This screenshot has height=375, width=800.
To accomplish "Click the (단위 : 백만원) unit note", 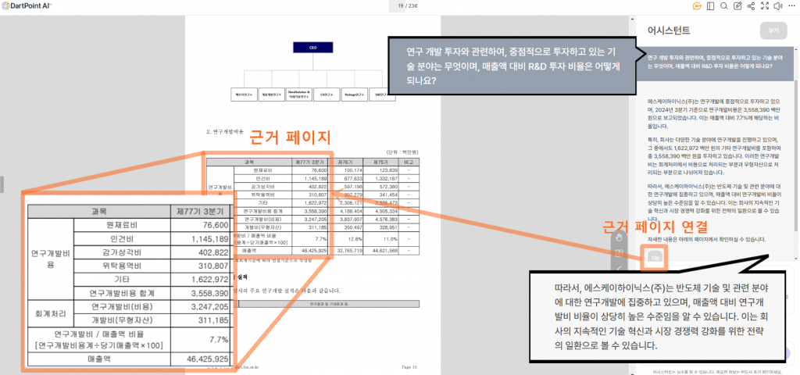I will tap(403, 152).
